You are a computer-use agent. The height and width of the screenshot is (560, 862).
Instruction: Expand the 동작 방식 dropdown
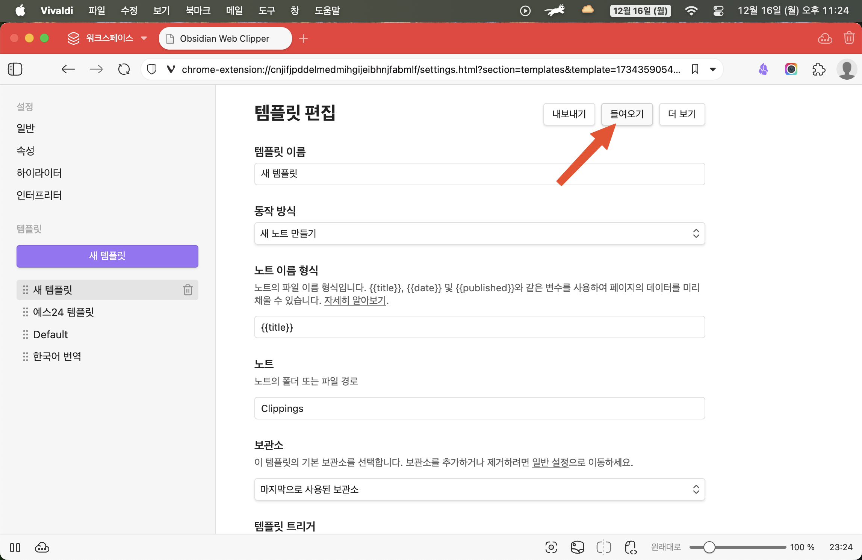(x=479, y=233)
